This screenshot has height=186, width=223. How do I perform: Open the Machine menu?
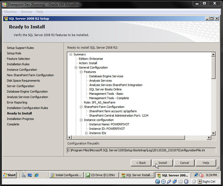tap(10, 12)
